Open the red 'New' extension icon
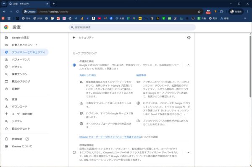Screen dimensions: 252x167 click(x=208, y=12)
